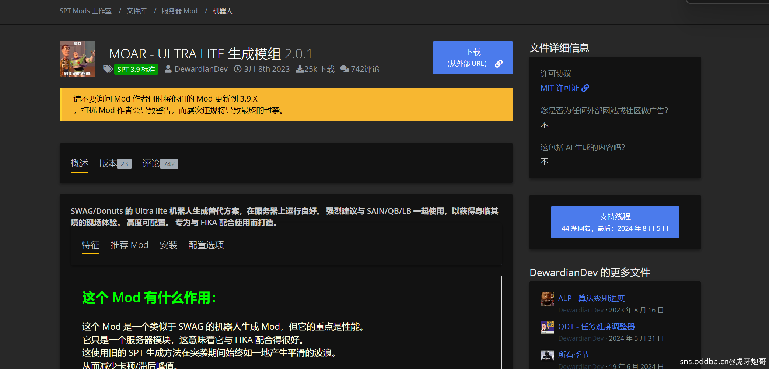Click the ALP file thumbnail avatar

click(547, 299)
